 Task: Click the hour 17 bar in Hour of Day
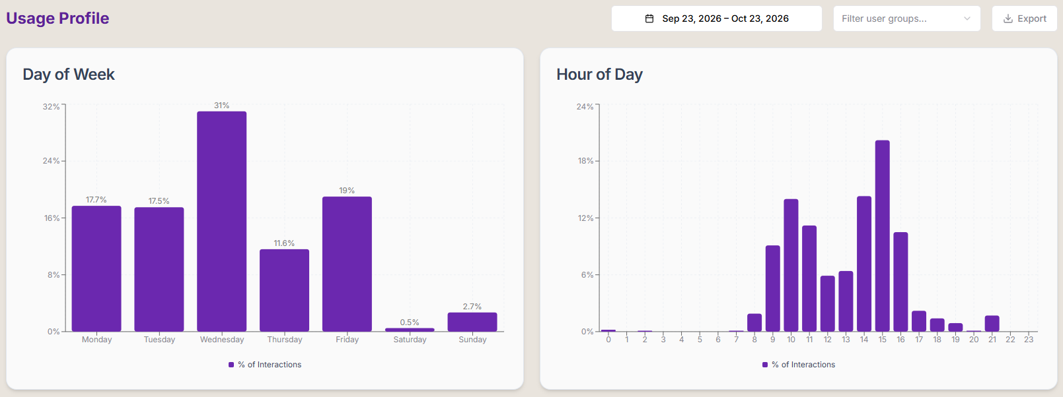point(919,321)
